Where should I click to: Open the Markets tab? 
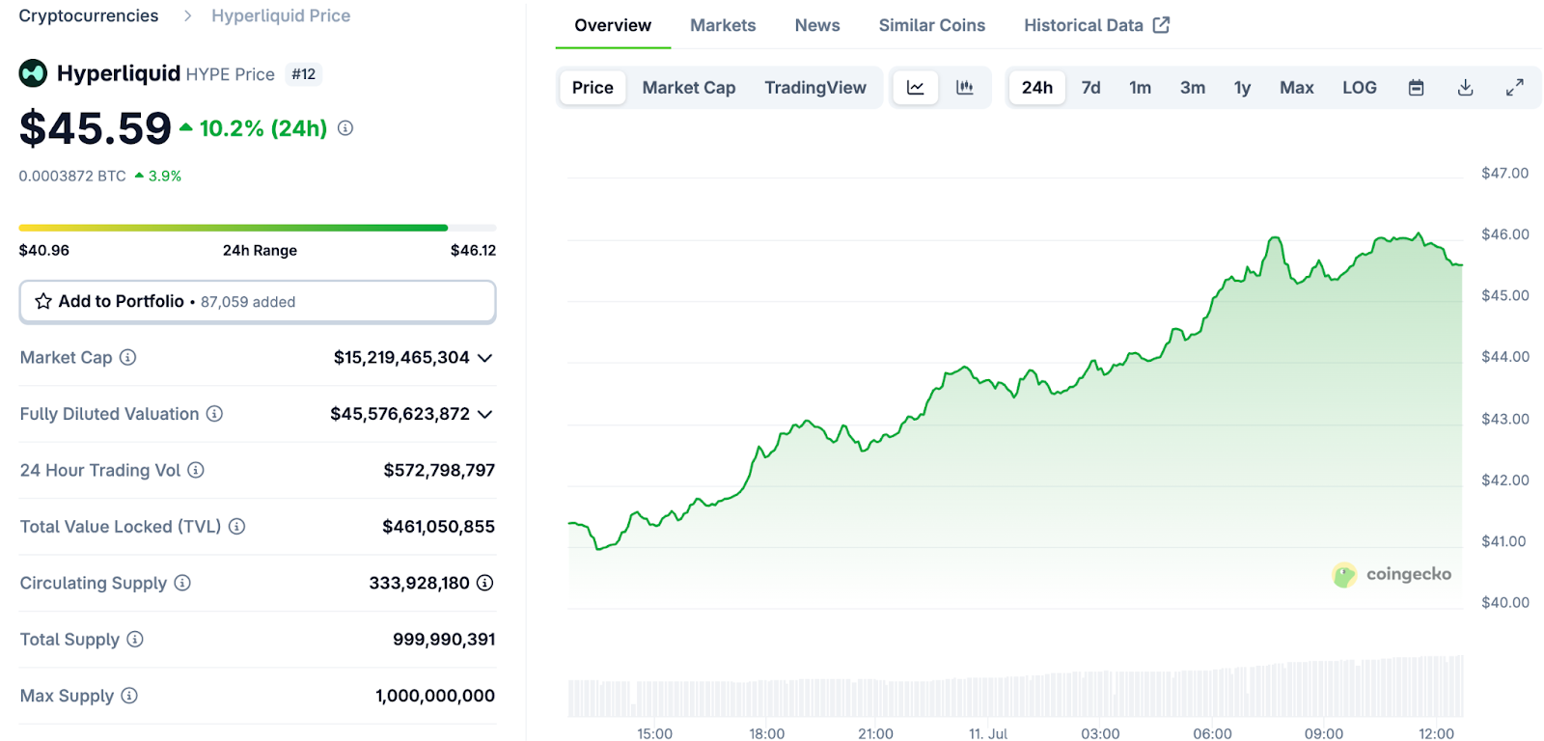click(x=722, y=25)
